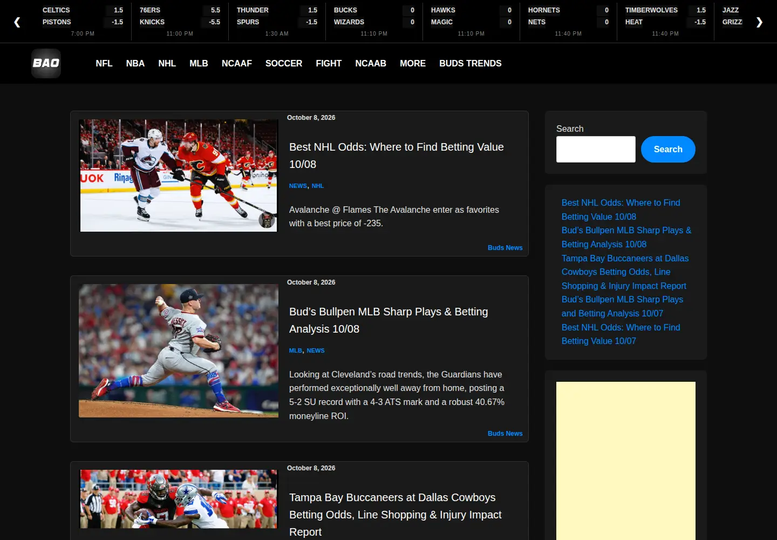
Task: Open the baseball pitcher article thumbnail
Action: pyautogui.click(x=179, y=350)
